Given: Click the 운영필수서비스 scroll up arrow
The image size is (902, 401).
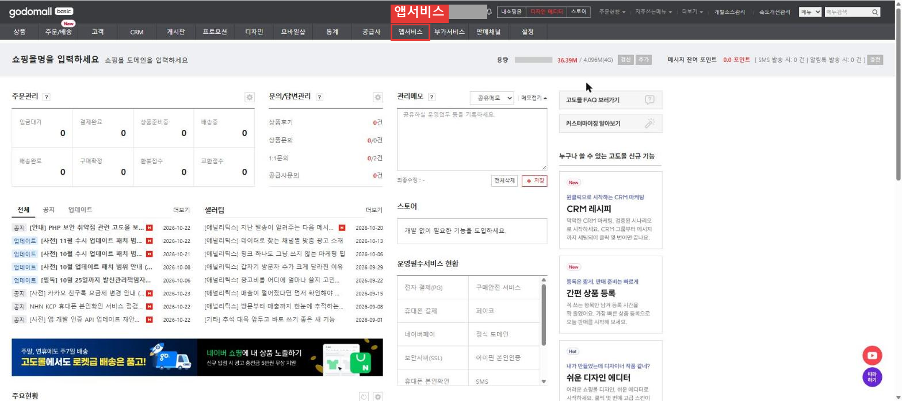Looking at the screenshot, I should [544, 280].
